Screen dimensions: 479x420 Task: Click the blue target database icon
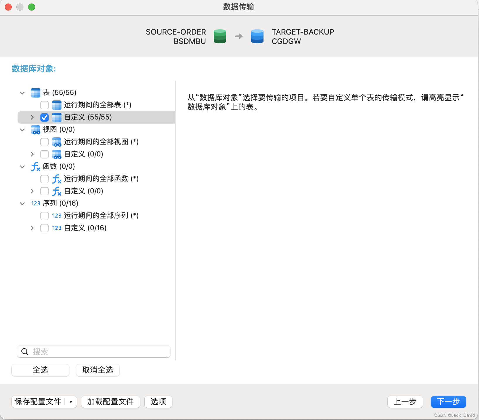tap(257, 36)
